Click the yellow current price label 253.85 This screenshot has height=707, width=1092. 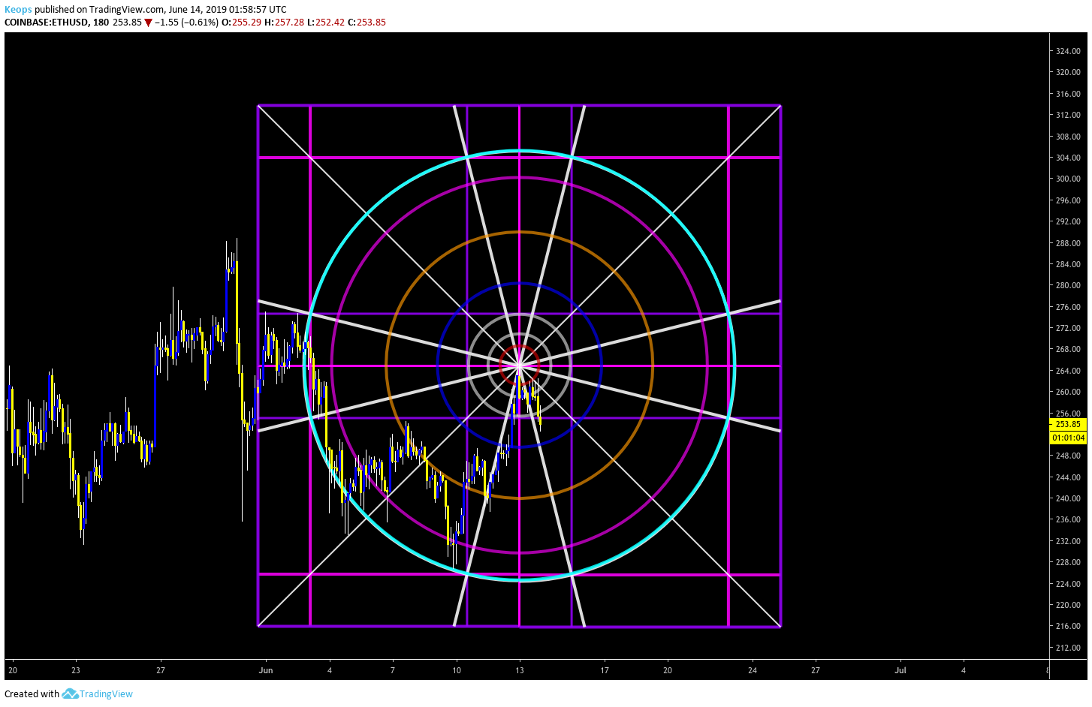point(1068,424)
